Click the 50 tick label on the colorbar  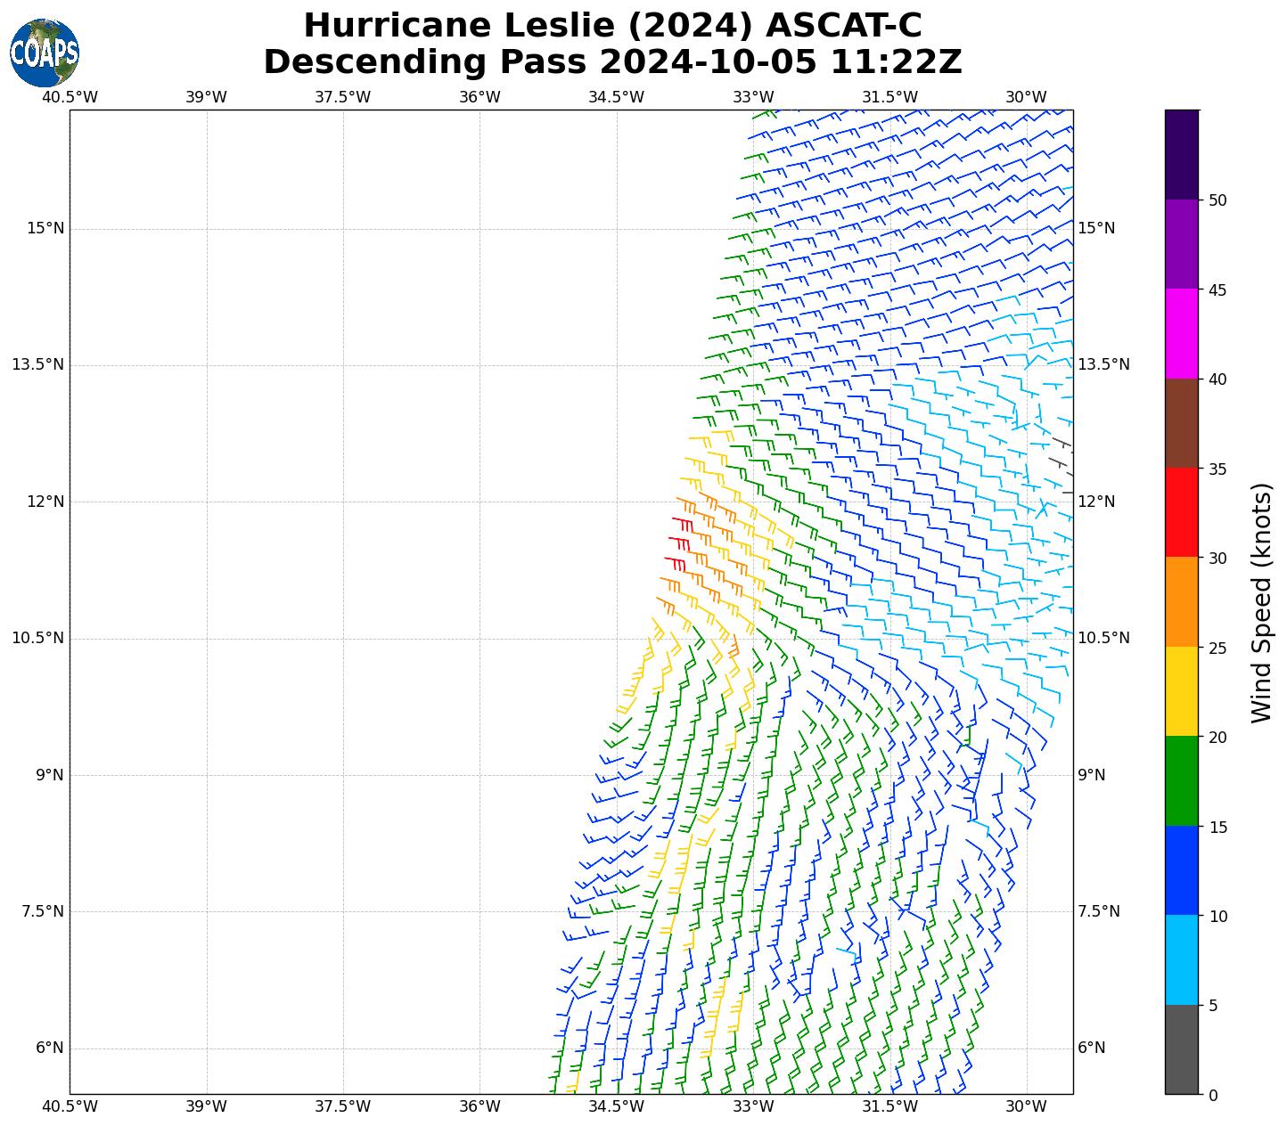tap(1217, 200)
